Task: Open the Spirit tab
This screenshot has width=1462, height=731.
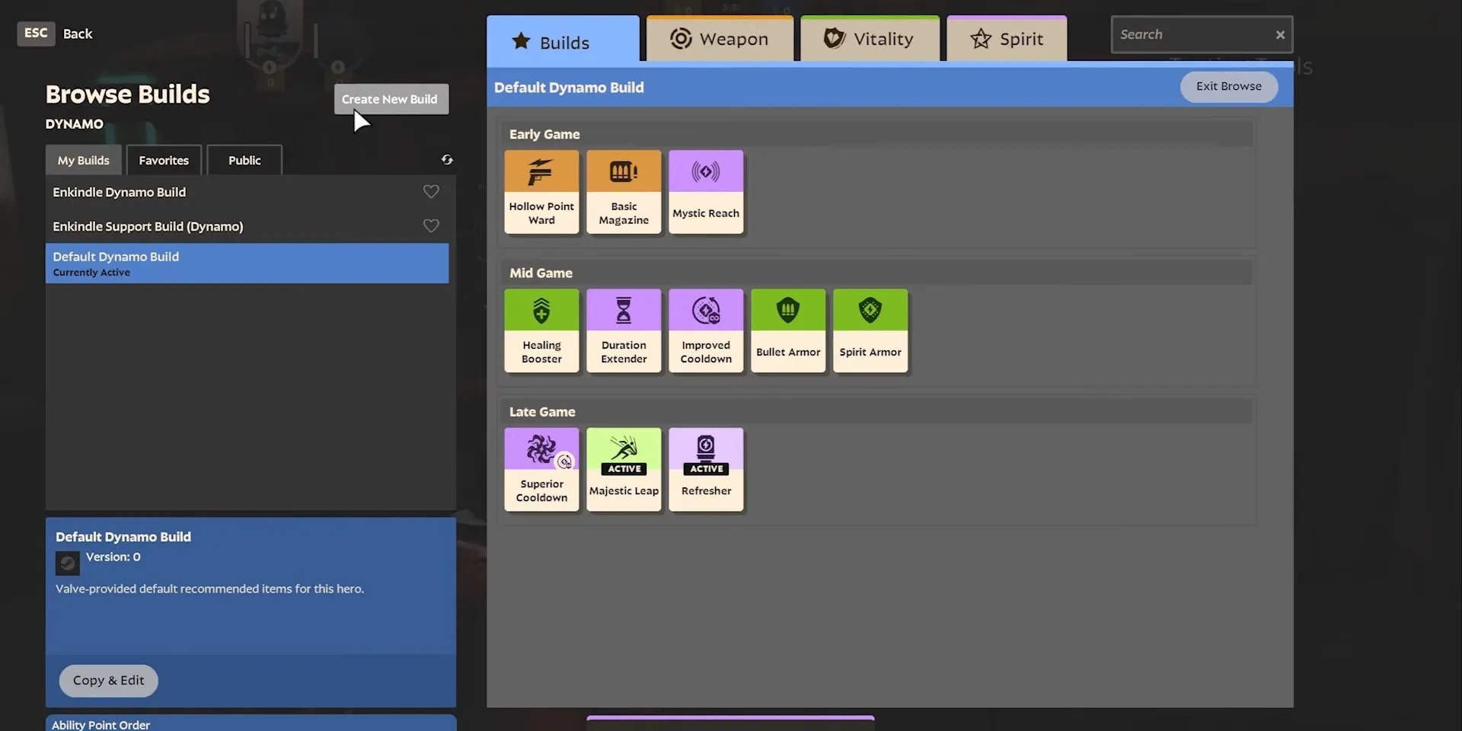Action: click(x=1007, y=39)
